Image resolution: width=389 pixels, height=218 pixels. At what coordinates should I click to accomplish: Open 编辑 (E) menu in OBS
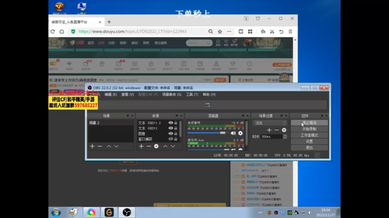(111, 94)
